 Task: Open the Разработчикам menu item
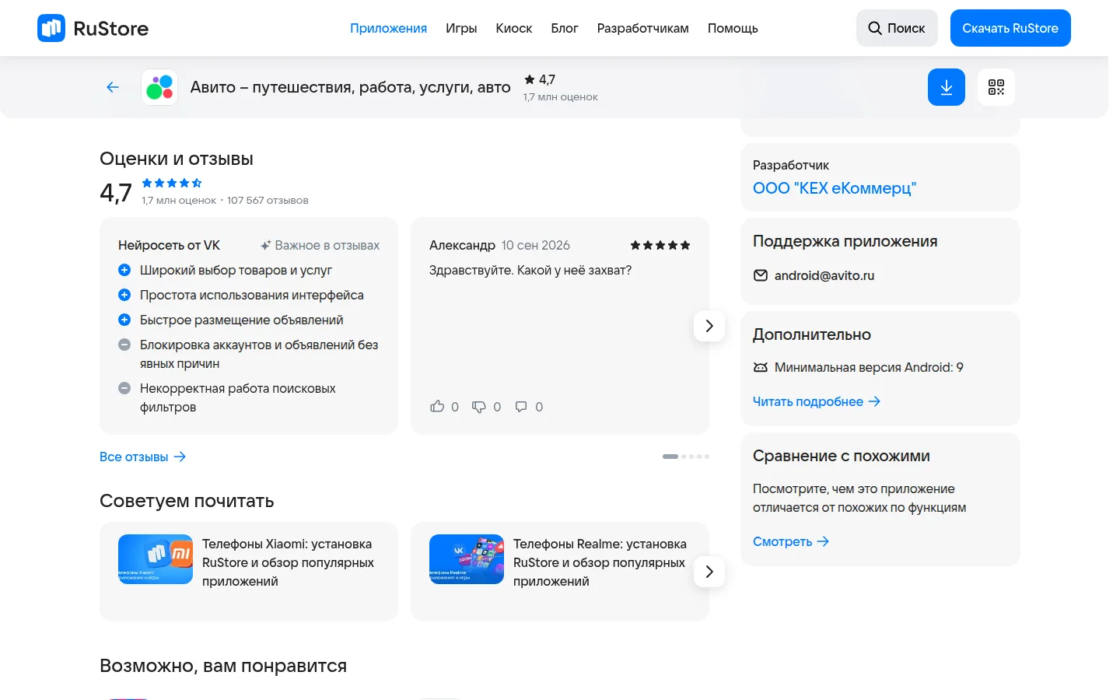pyautogui.click(x=643, y=28)
